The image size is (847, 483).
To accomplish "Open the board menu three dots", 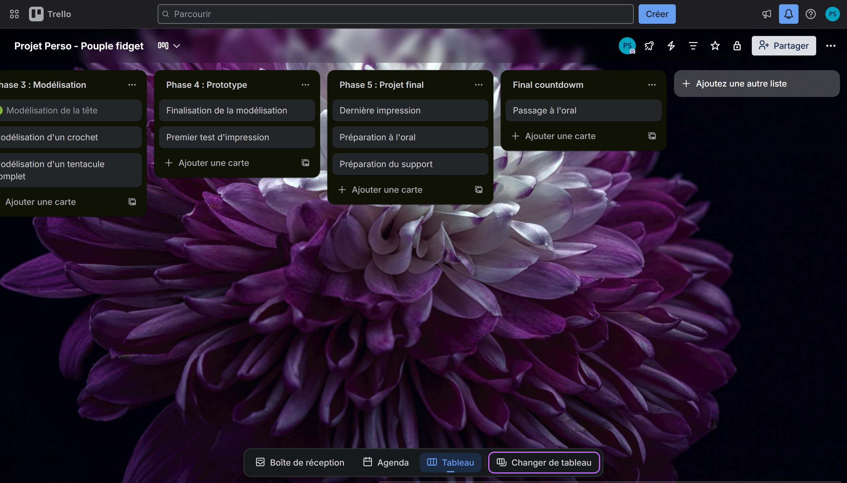I will pos(831,46).
